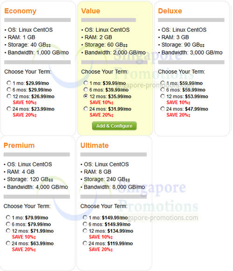The width and height of the screenshot is (233, 271).
Task: Select Value 1 mo $39.99/mo term
Action: (x=86, y=83)
